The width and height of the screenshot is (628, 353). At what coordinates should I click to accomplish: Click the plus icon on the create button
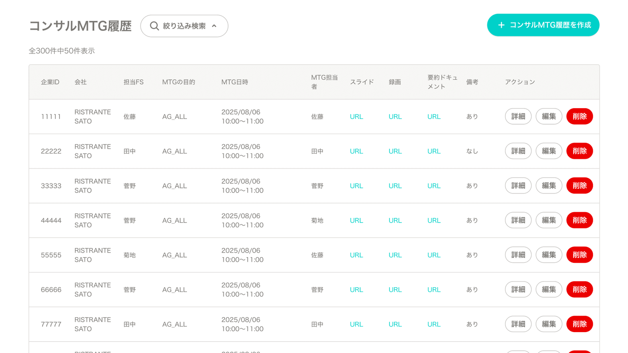coord(501,25)
